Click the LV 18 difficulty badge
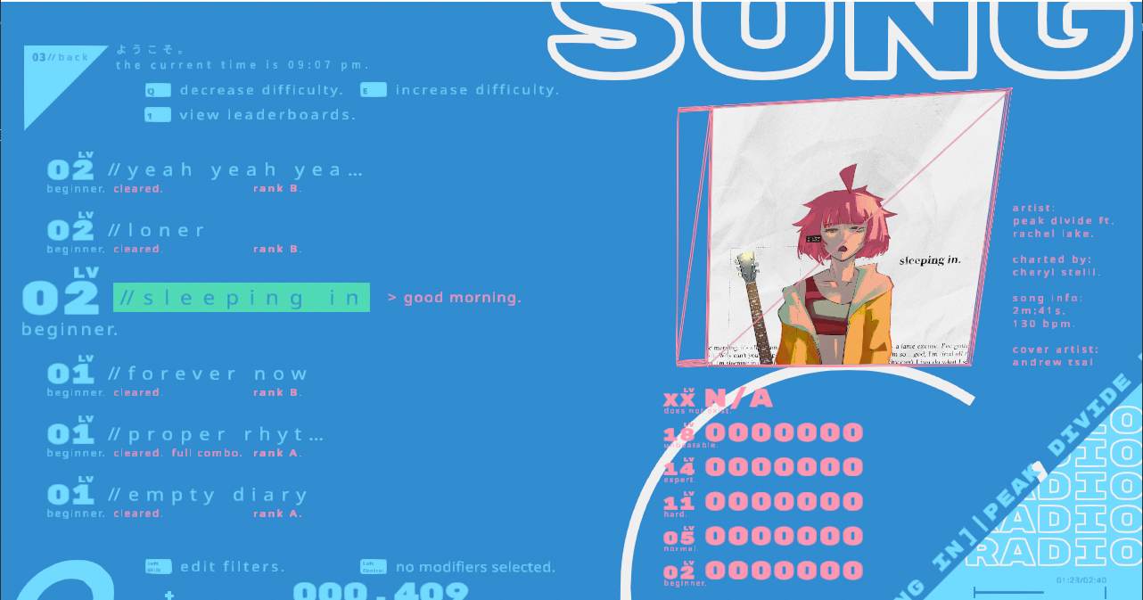1143x600 pixels. pyautogui.click(x=679, y=432)
